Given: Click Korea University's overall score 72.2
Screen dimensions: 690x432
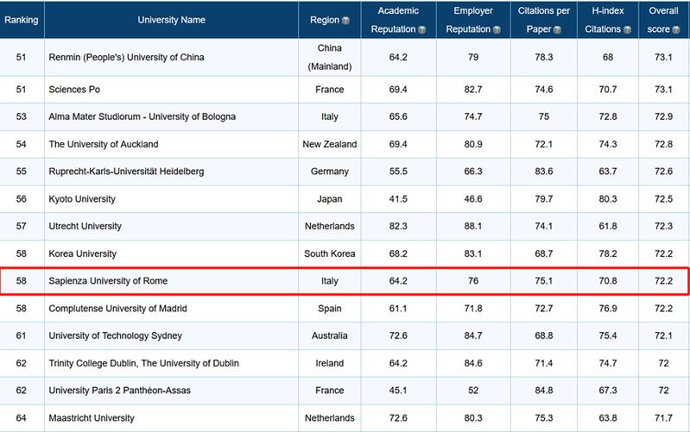Looking at the screenshot, I should point(663,254).
